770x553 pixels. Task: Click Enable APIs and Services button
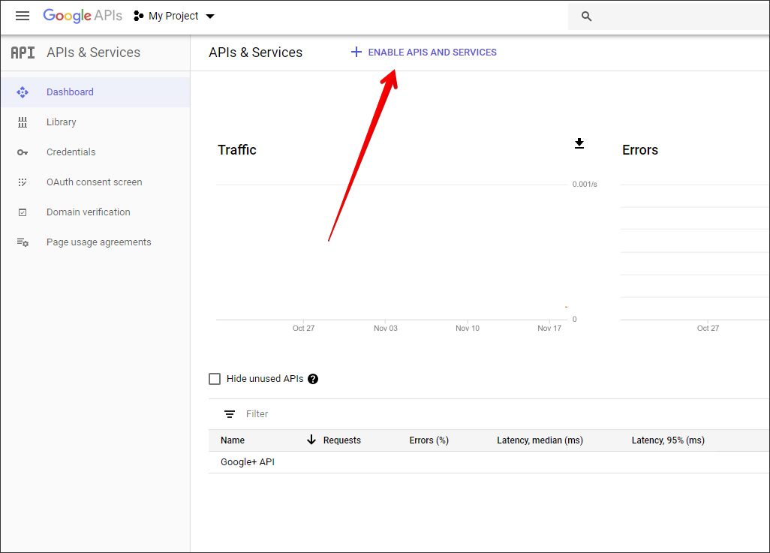[424, 52]
